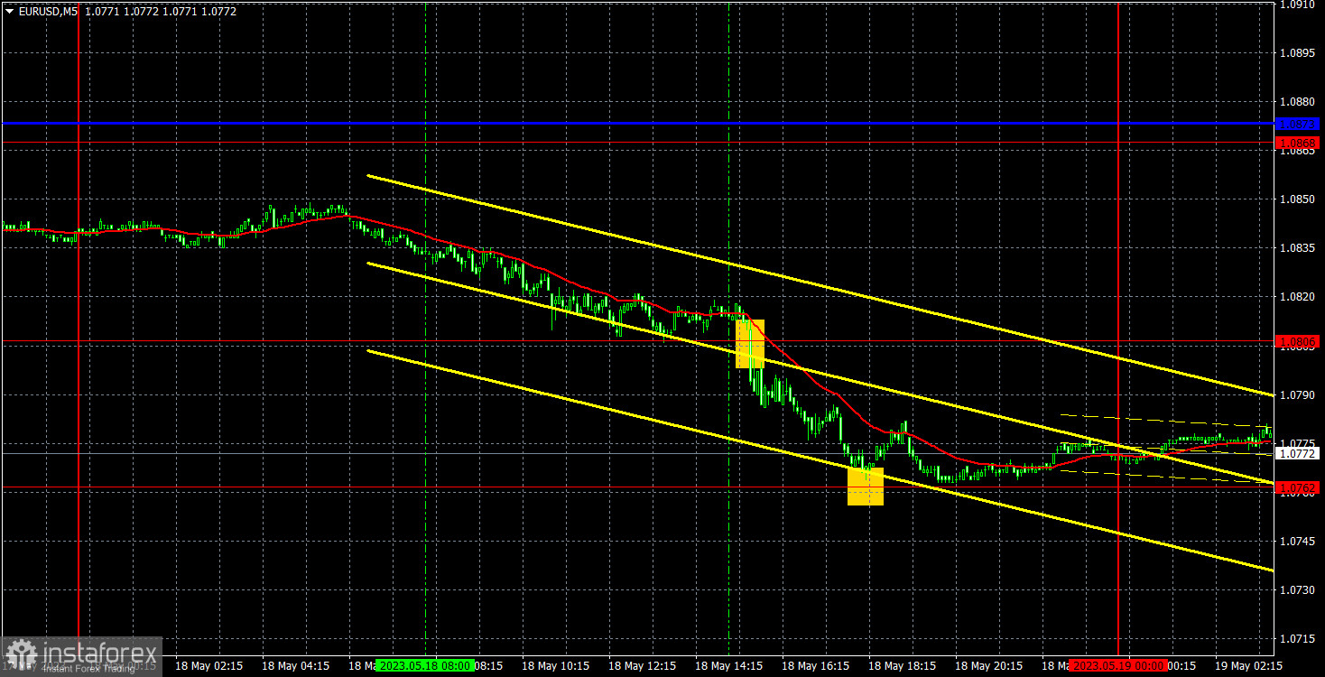
Task: Click the red 1.0762 level label
Action: 1297,487
